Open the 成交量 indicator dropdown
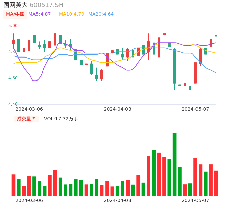This screenshot has width=232, height=205. tap(26, 119)
